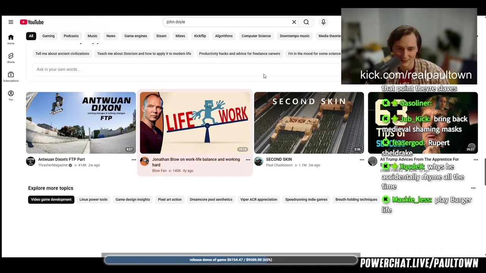Open options for SECOND SKIN video
Screen dimensions: 486x273
(x=362, y=160)
